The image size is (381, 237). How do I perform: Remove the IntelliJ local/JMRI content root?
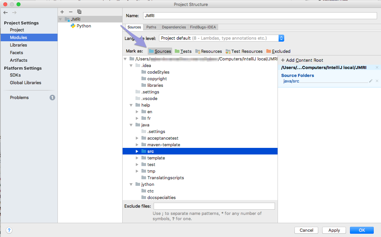377,67
